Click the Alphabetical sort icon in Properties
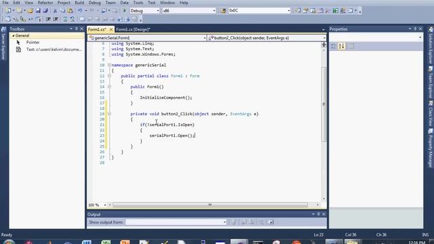The height and width of the screenshot is (244, 434). tap(342, 46)
